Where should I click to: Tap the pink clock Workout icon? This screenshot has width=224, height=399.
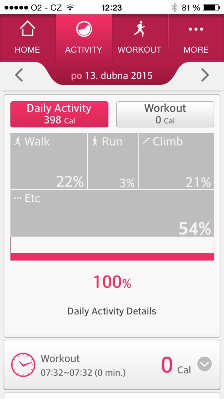[23, 365]
